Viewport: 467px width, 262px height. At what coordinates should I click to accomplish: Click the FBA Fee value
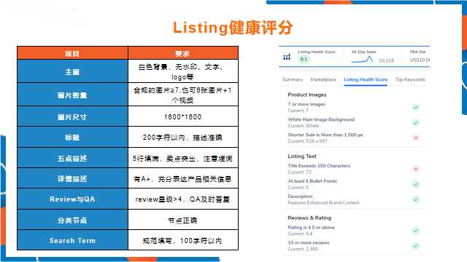pos(420,60)
